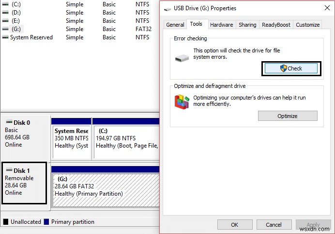
Task: Click the Apply button
Action: click(313, 225)
